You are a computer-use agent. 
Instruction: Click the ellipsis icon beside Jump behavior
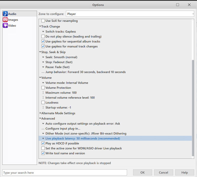[43, 73]
